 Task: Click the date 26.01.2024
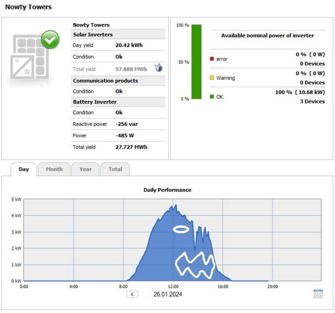pyautogui.click(x=168, y=294)
